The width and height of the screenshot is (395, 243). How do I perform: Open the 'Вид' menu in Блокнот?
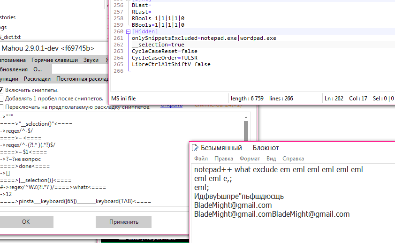pos(271,159)
